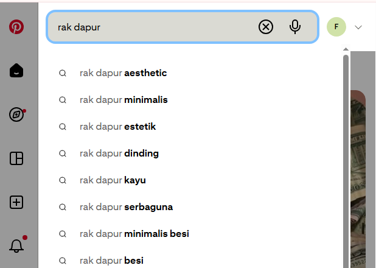Pick the rak dapur serbaguna suggestion
Viewport: 376px width, 268px height.
(x=190, y=207)
